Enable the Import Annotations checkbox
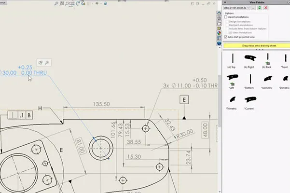 click(x=226, y=17)
